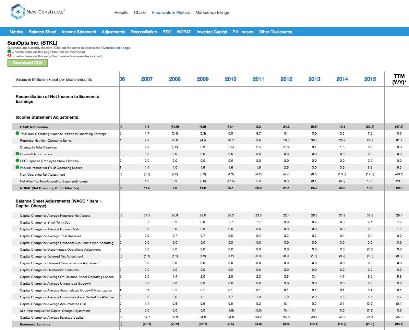
Task: Click the Income Statement Adjustments section heading
Action: coord(47,117)
